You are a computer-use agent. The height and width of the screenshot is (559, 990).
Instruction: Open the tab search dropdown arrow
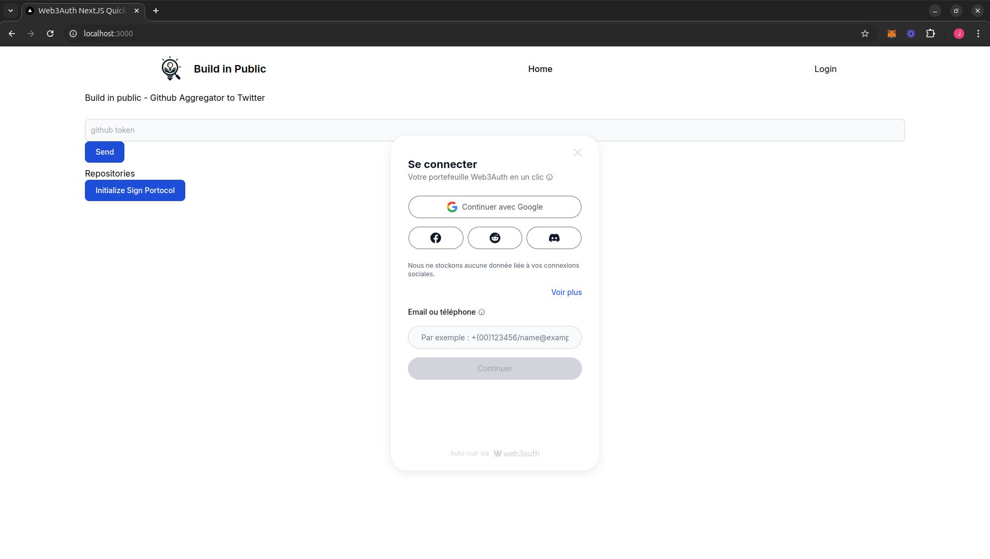(11, 11)
